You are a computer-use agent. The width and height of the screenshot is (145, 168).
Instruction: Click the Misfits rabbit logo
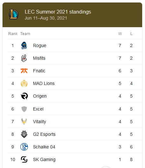[x=24, y=58]
